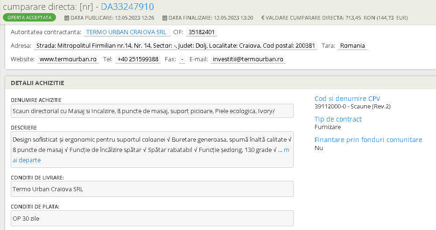Select phone number +40 251599388
The height and width of the screenshot is (230, 436).
[x=138, y=59]
